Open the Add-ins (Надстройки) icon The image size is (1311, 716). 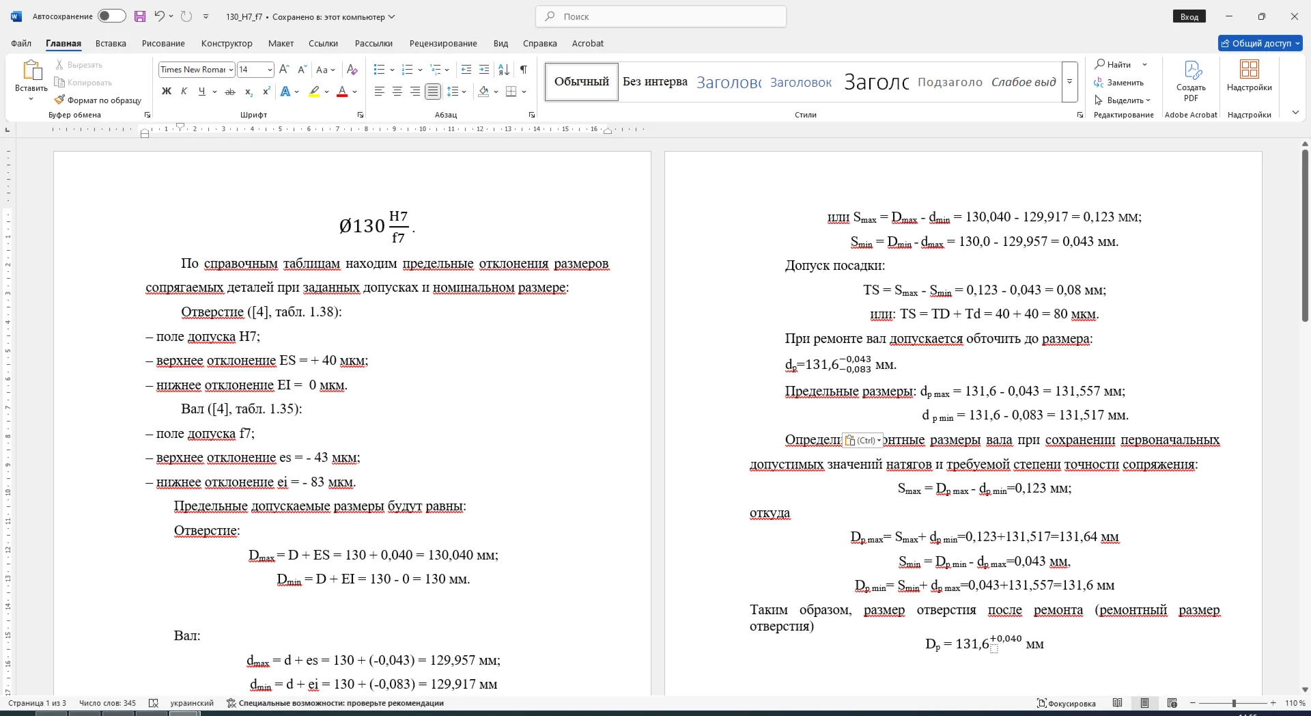tap(1250, 76)
